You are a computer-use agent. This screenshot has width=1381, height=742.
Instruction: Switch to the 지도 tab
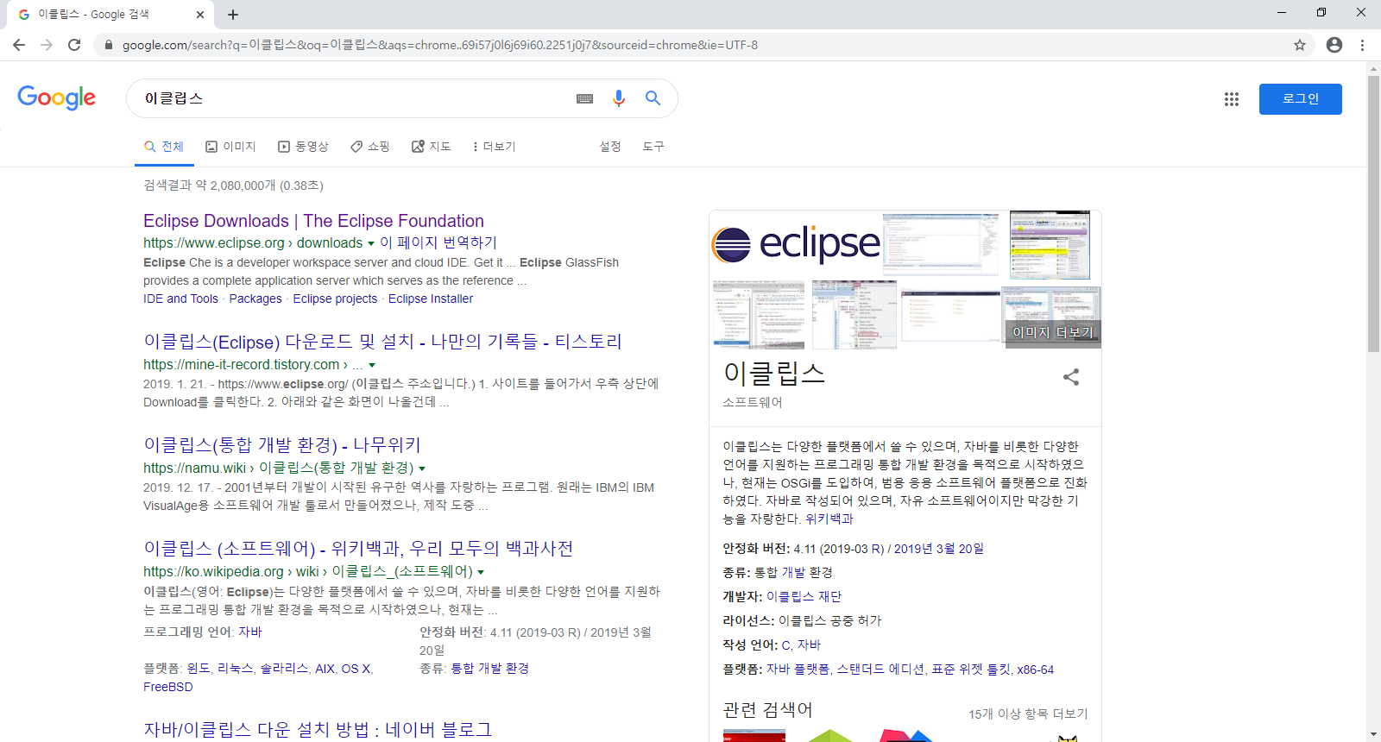[432, 147]
